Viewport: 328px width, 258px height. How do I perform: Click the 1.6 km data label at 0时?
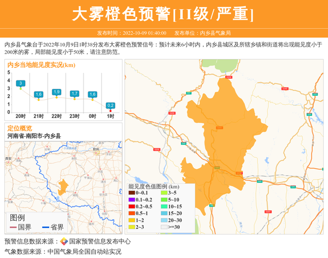click(92, 94)
